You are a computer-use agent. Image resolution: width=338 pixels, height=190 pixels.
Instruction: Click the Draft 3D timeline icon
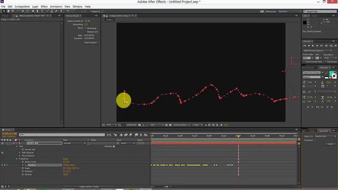[116, 135]
